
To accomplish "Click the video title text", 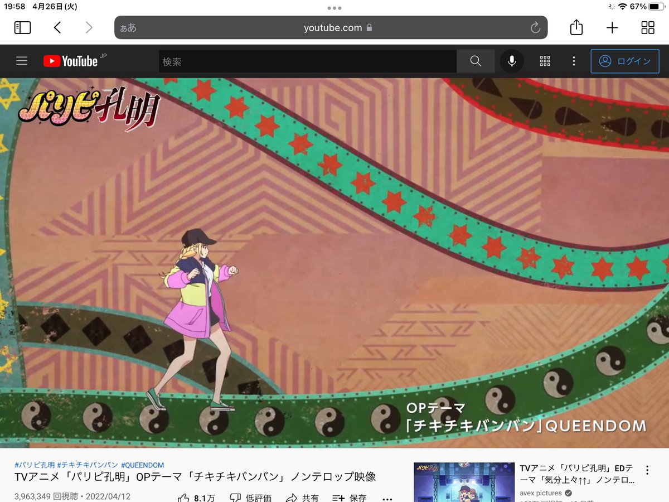I will pos(195,477).
